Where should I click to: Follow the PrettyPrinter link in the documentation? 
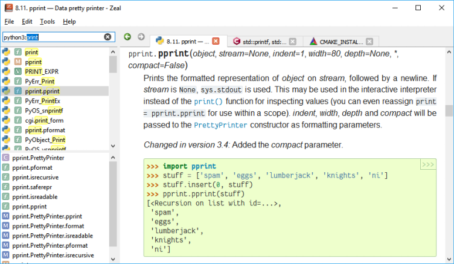point(220,125)
